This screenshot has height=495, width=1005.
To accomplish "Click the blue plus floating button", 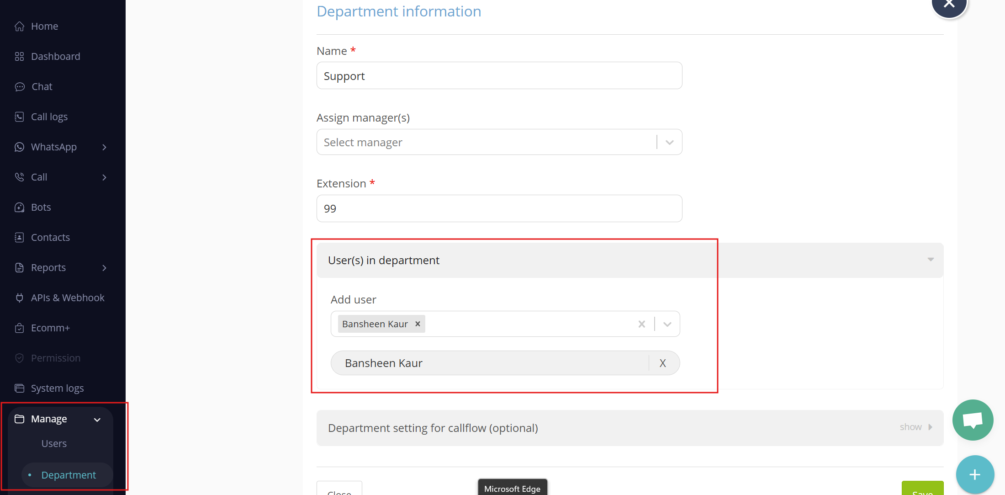I will tap(975, 474).
